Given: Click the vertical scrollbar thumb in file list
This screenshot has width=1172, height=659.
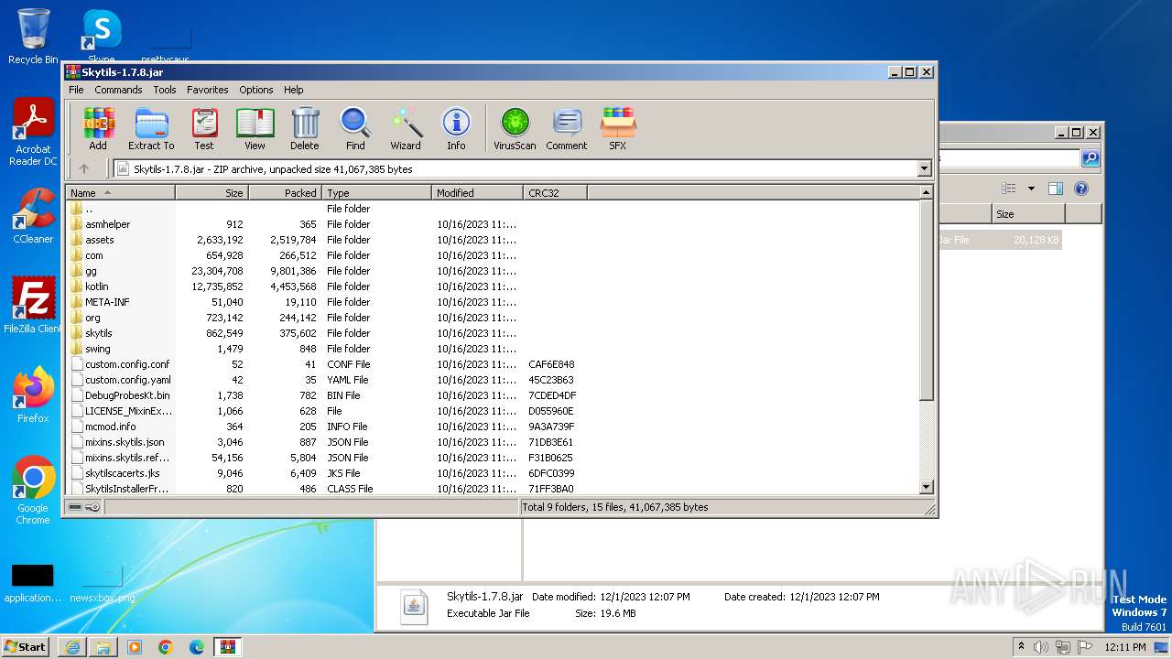Looking at the screenshot, I should point(926,300).
